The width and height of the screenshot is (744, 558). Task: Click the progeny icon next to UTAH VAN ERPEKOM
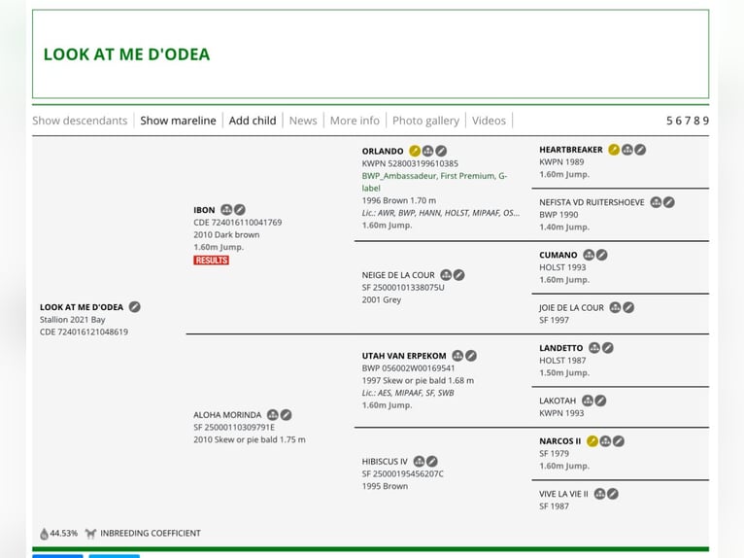(457, 356)
